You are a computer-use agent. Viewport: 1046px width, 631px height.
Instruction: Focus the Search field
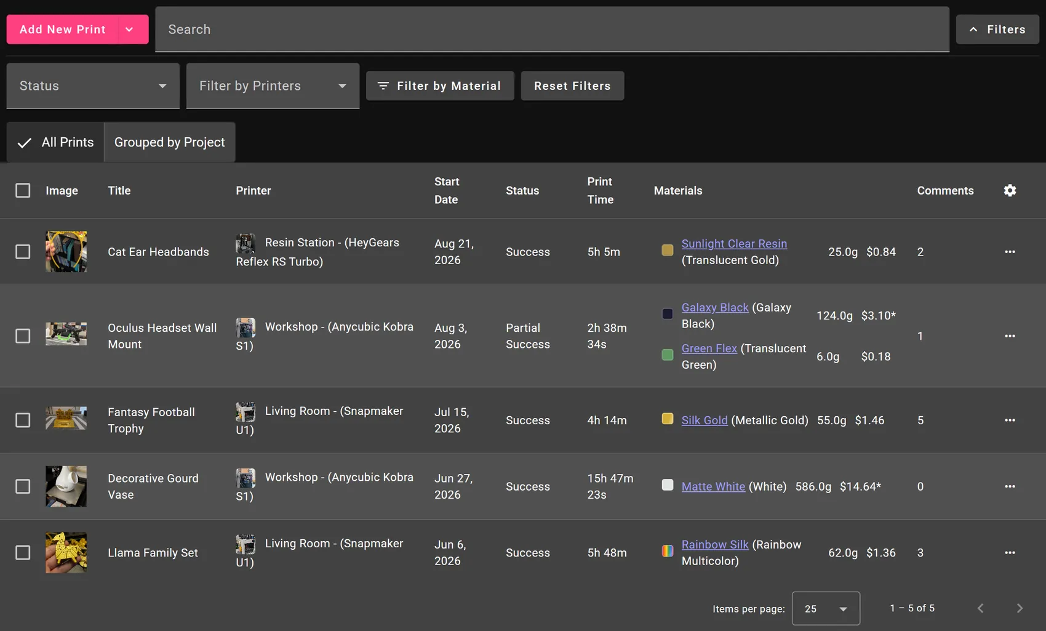(x=552, y=30)
